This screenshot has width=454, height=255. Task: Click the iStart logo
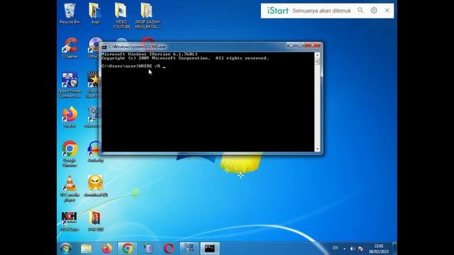(277, 11)
